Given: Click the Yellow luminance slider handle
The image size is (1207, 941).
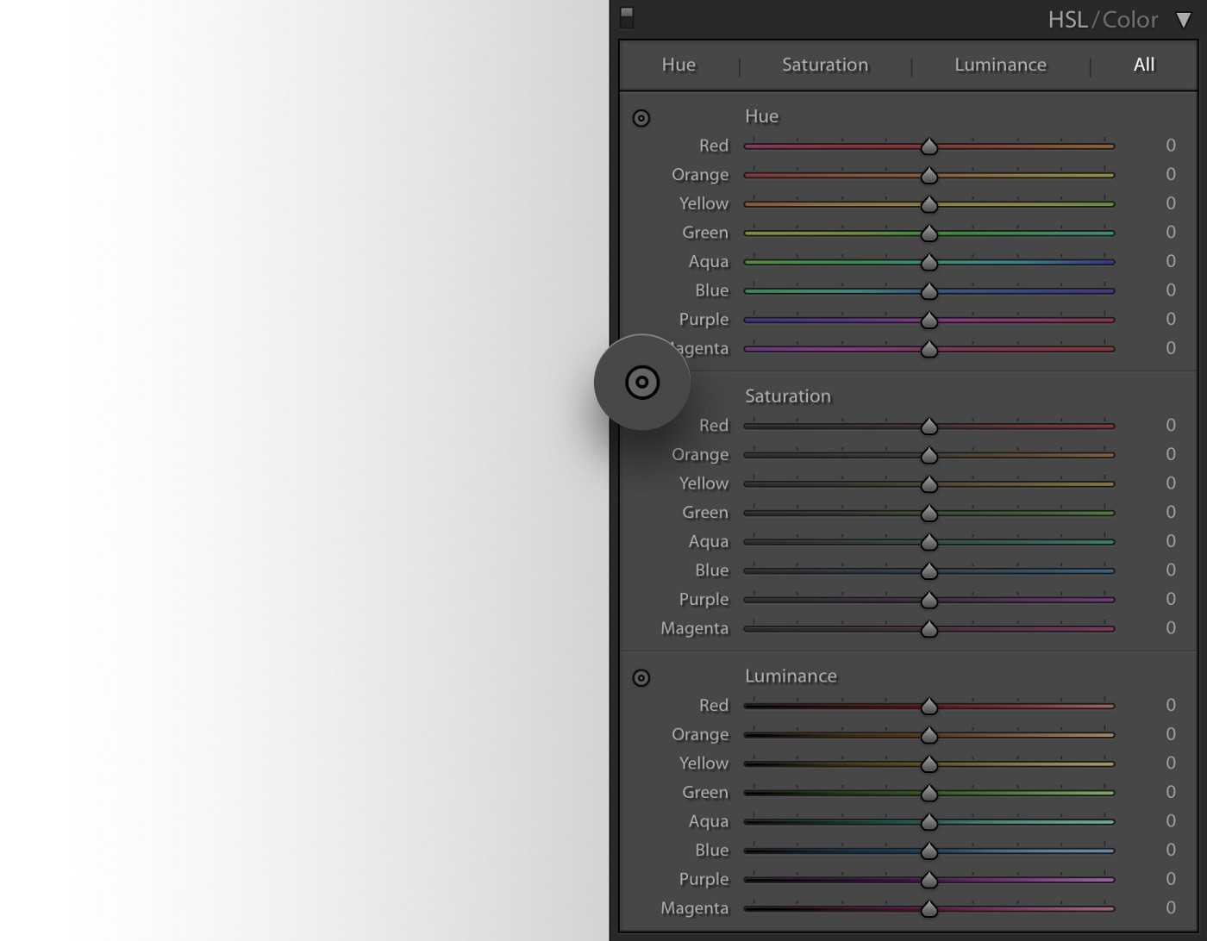Looking at the screenshot, I should click(929, 763).
